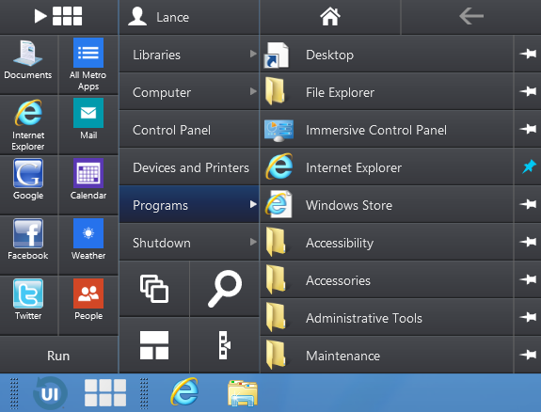Select the Computer menu item
Screen dimensions: 541x412
click(189, 92)
